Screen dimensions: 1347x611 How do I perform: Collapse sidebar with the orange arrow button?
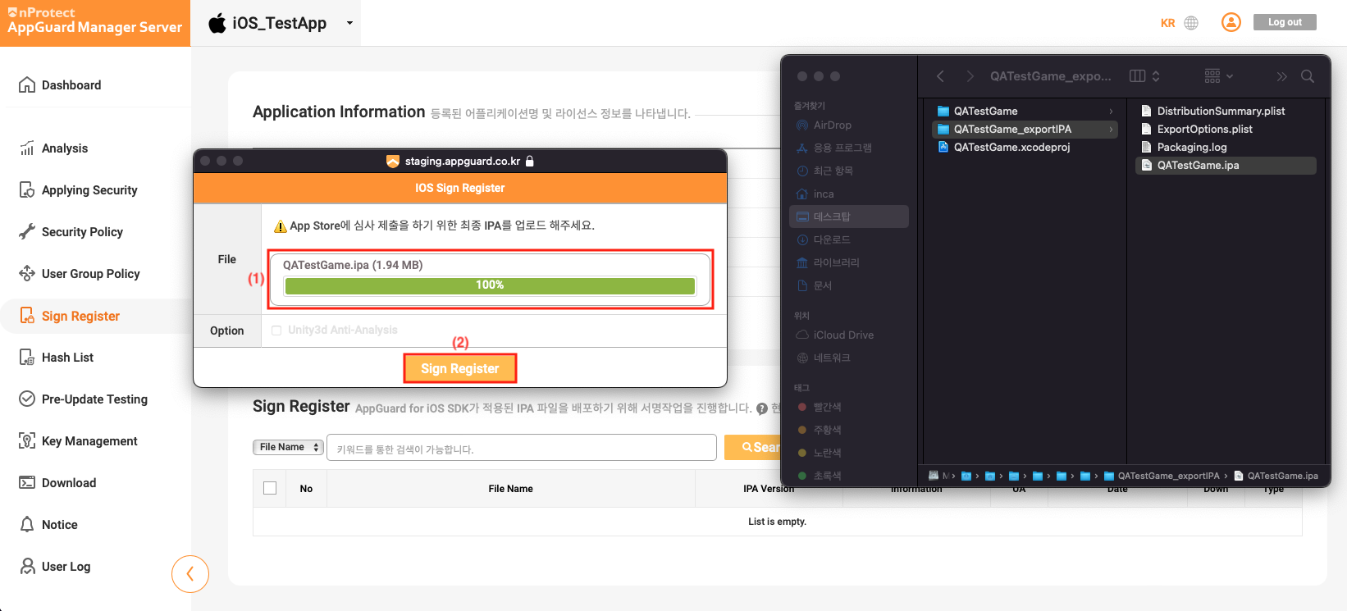pos(190,574)
